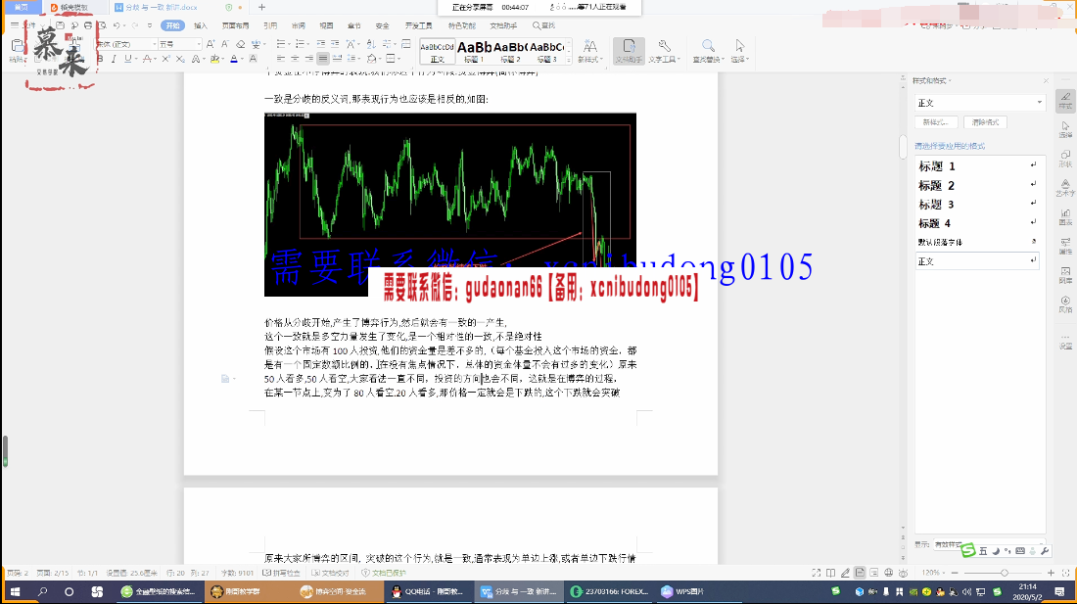Open the Shapes (形状) sidebar icon
The image size is (1077, 604).
[1065, 158]
